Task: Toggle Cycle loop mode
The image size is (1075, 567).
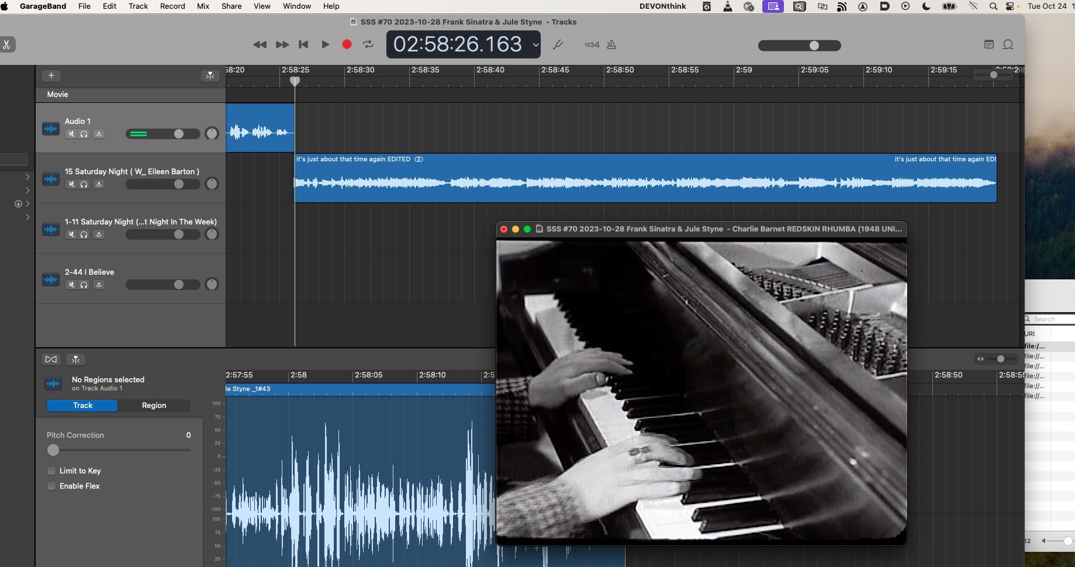Action: (x=368, y=44)
